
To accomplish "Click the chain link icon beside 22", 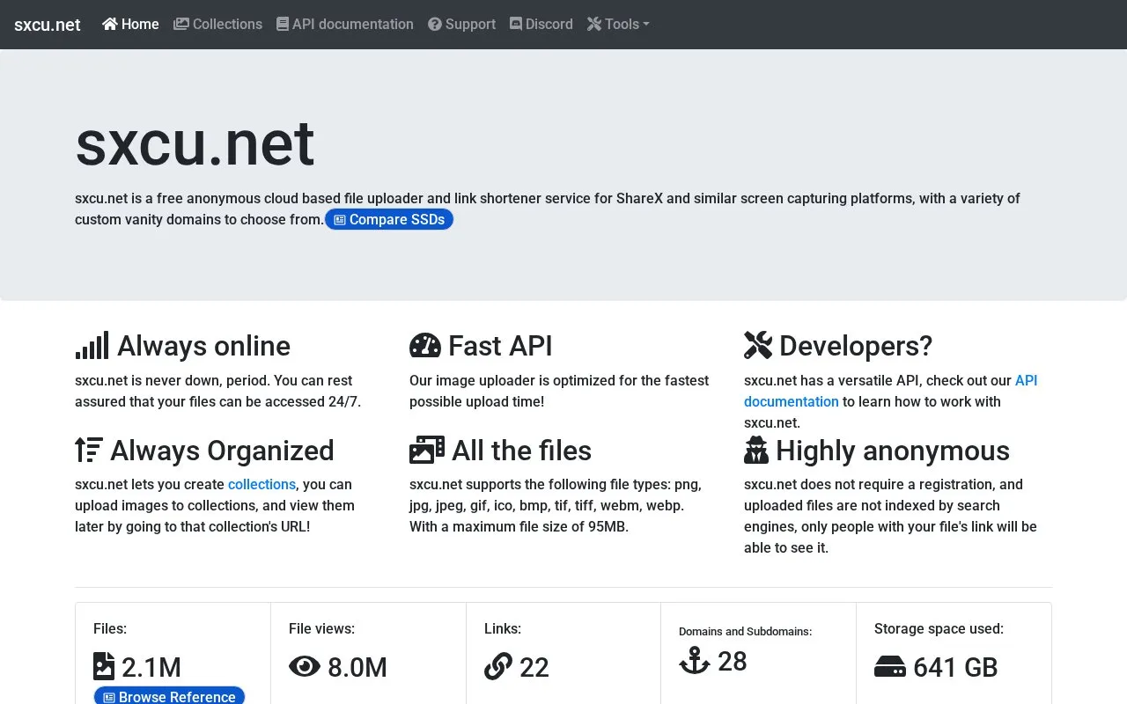I will coord(498,667).
